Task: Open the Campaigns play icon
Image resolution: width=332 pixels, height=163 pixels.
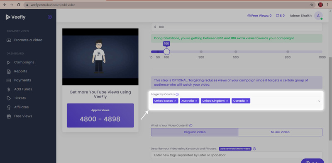Action: pos(9,62)
